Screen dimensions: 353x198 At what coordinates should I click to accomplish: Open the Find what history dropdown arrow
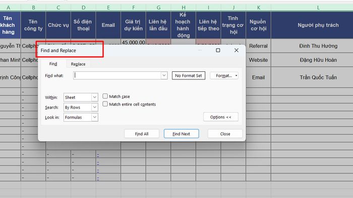click(164, 75)
